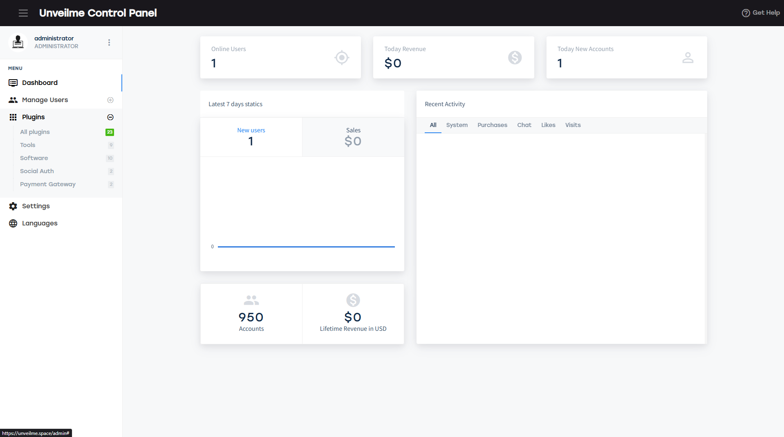The width and height of the screenshot is (784, 437).
Task: Expand the Manage Users plus icon
Action: click(110, 100)
